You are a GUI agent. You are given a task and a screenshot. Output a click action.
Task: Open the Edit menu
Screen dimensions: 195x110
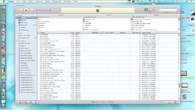(x=24, y=1)
